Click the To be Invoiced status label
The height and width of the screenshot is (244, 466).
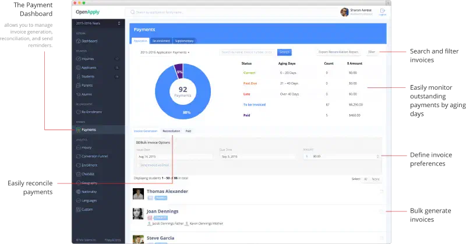click(255, 105)
